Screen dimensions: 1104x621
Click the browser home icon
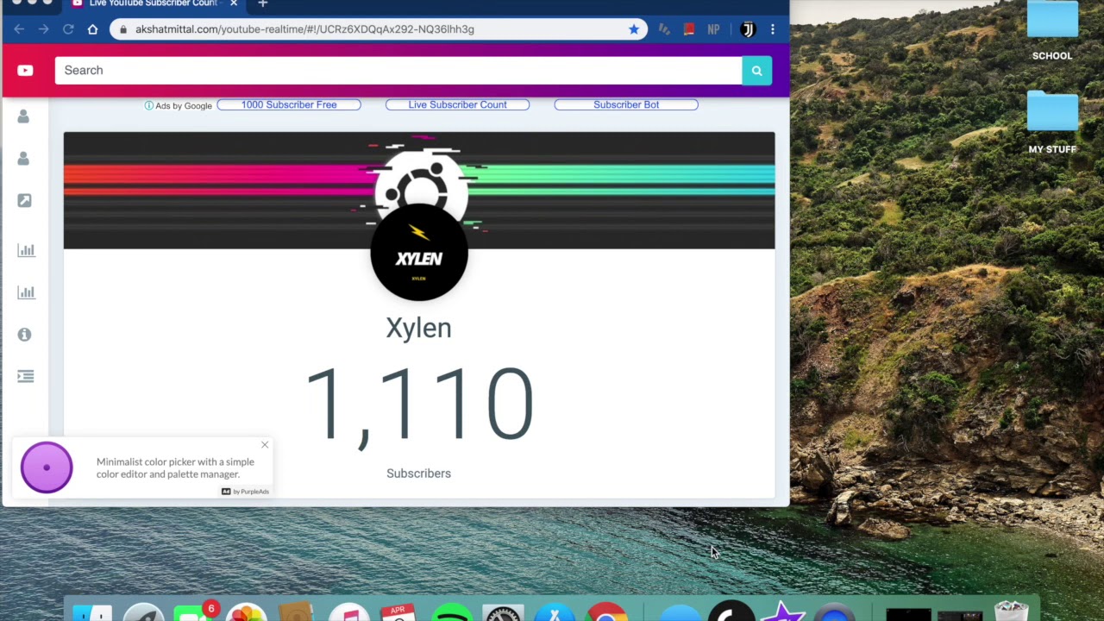tap(92, 29)
